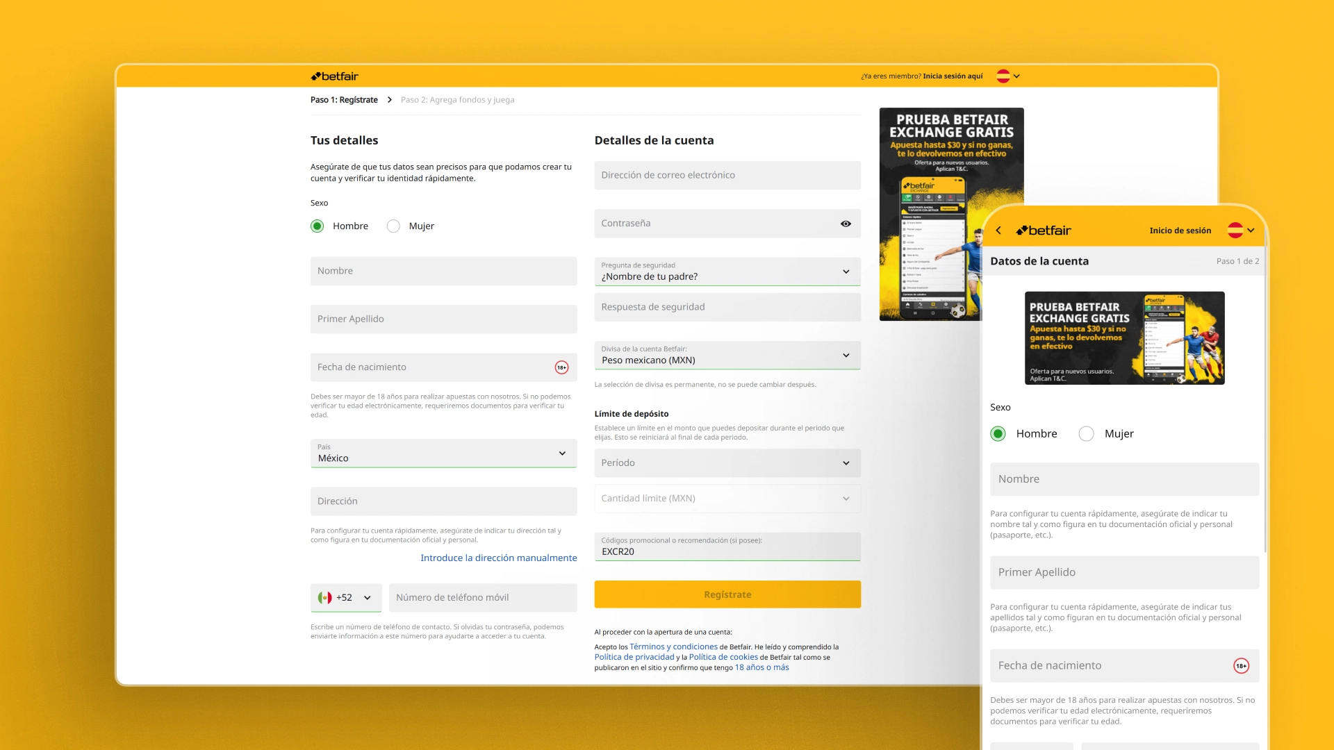This screenshot has height=750, width=1334.
Task: Click the 18+ icon in desktop birth date field
Action: [x=561, y=367]
